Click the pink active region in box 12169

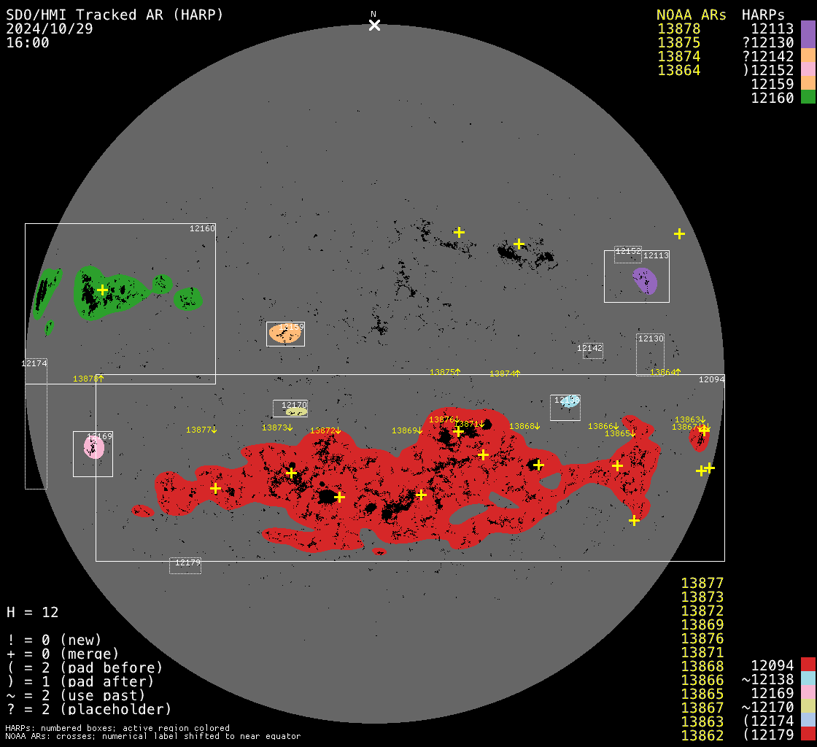point(93,447)
